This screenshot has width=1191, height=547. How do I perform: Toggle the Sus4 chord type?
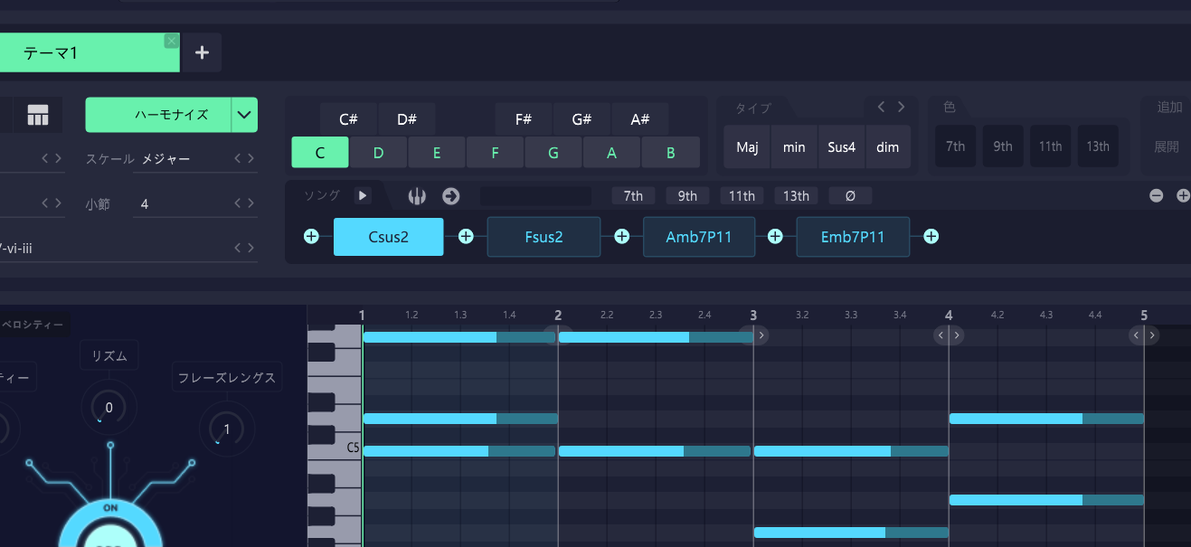[841, 146]
